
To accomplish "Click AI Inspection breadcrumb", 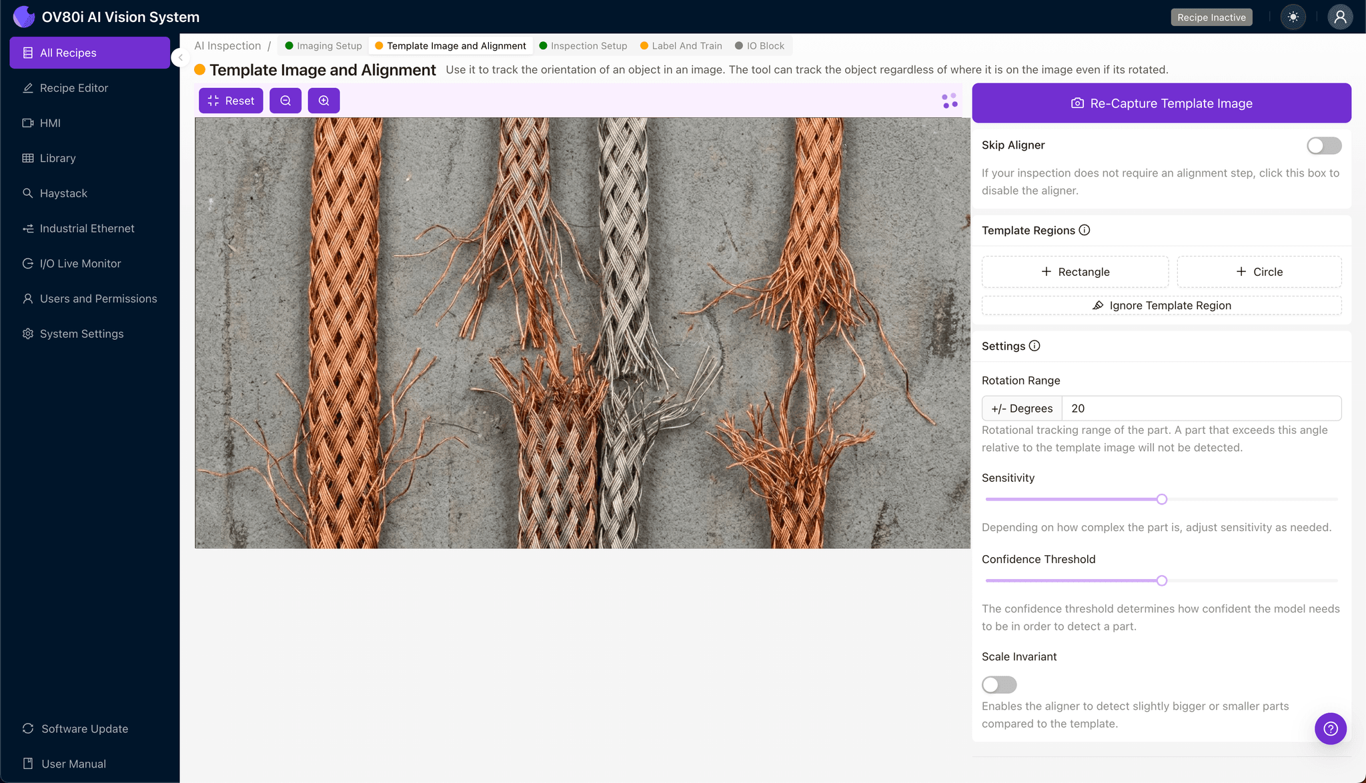I will [x=227, y=46].
